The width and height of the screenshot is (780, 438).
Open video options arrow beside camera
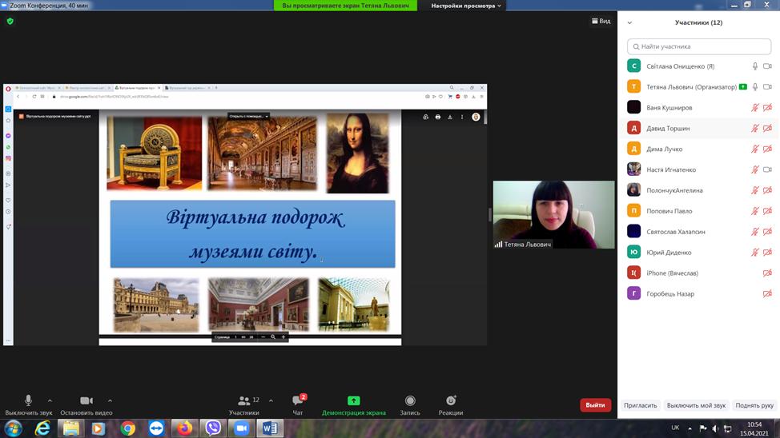pos(110,400)
